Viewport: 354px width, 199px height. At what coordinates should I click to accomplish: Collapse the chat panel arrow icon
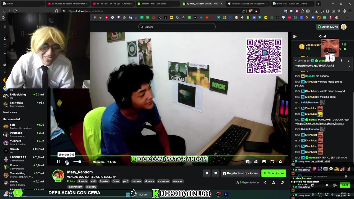click(x=295, y=36)
